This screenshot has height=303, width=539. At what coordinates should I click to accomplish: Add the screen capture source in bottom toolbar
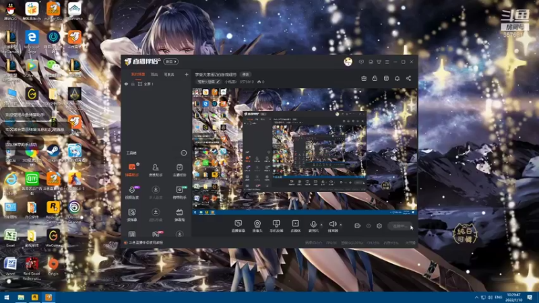click(238, 226)
